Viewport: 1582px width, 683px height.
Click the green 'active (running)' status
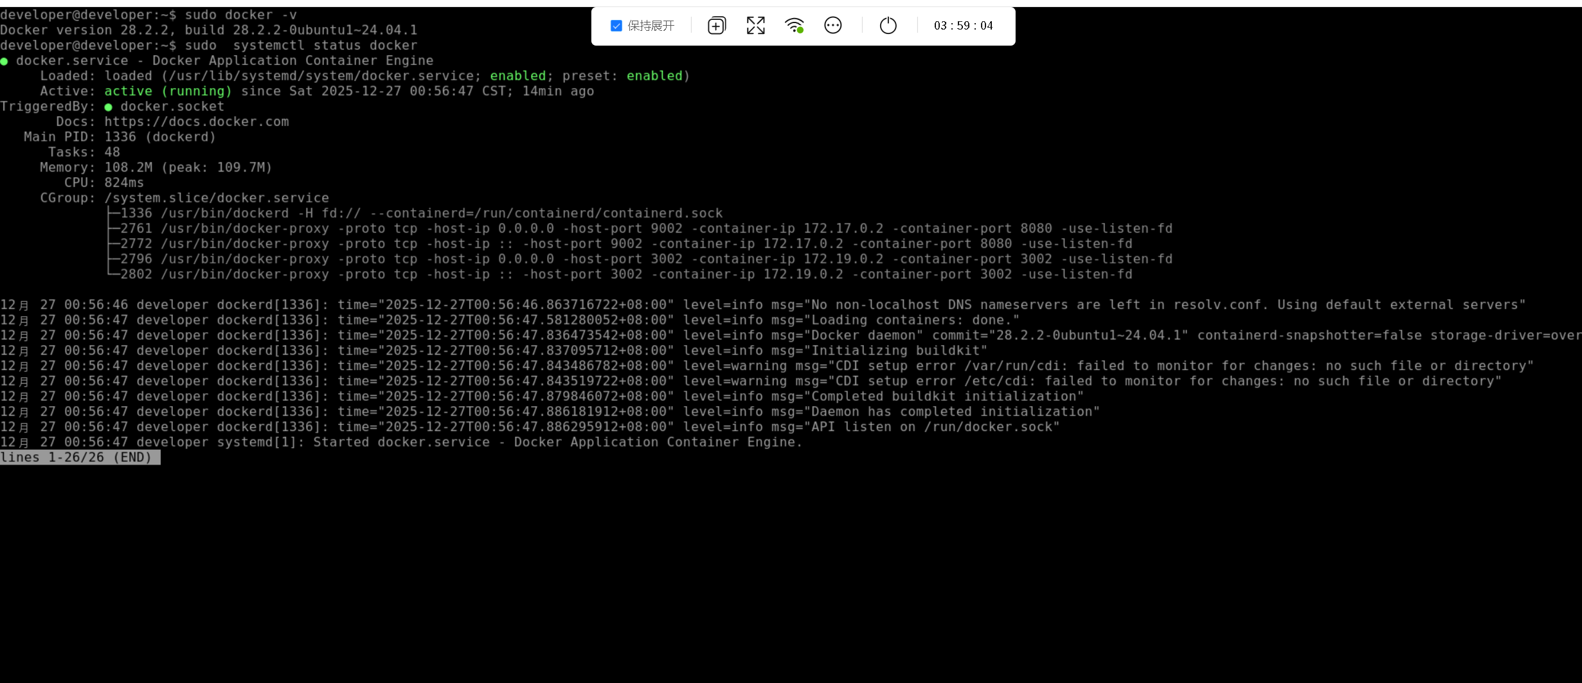point(168,91)
